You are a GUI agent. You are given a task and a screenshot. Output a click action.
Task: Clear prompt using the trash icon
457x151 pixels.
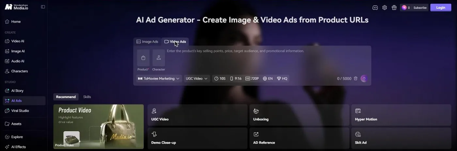356,78
